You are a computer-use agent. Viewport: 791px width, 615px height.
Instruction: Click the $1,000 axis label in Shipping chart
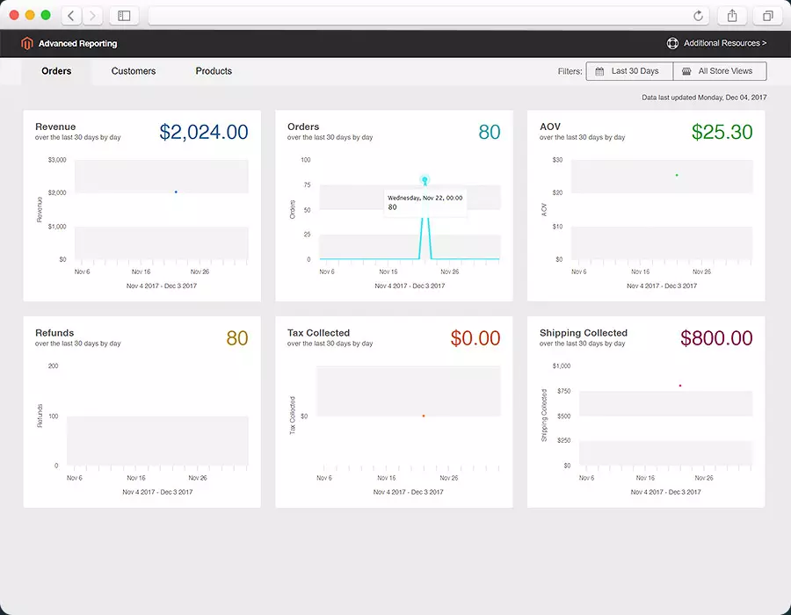(562, 366)
